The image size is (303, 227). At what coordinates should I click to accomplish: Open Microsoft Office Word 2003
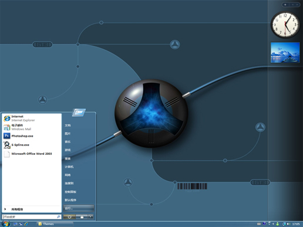click(x=32, y=154)
